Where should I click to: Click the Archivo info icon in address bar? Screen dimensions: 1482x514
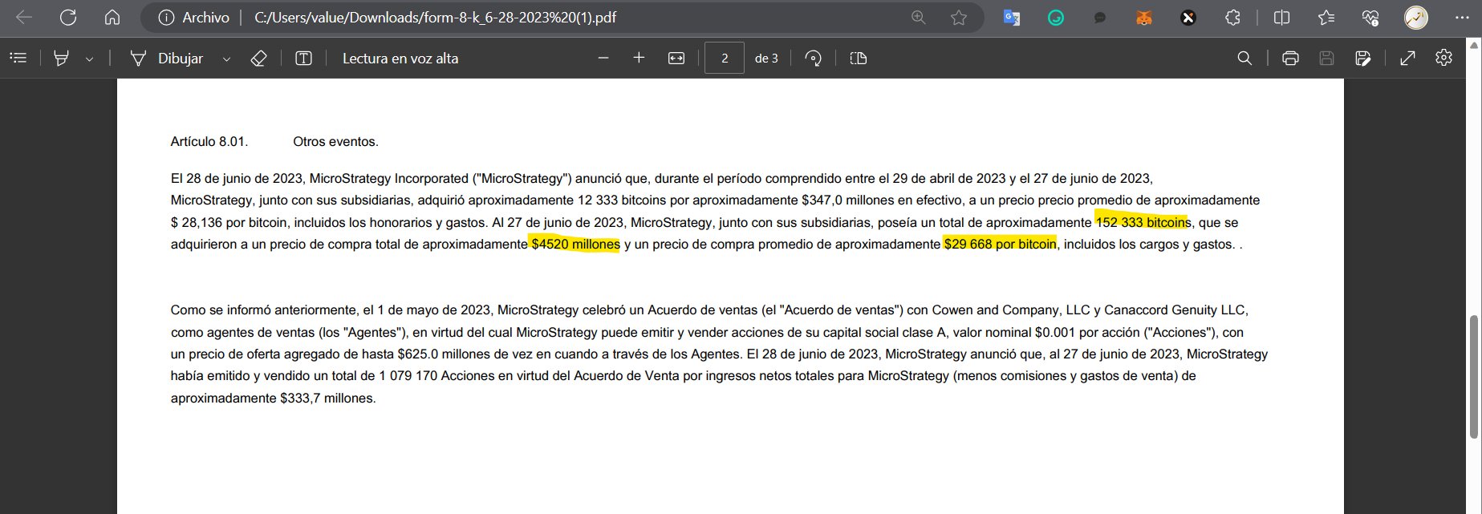166,18
